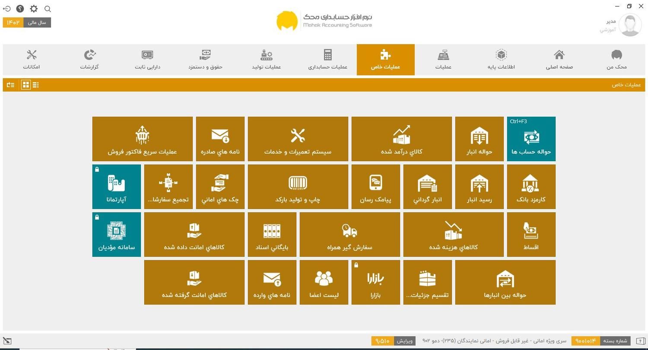
Task: Switch to عملیات حسابداری tab
Action: (x=327, y=60)
